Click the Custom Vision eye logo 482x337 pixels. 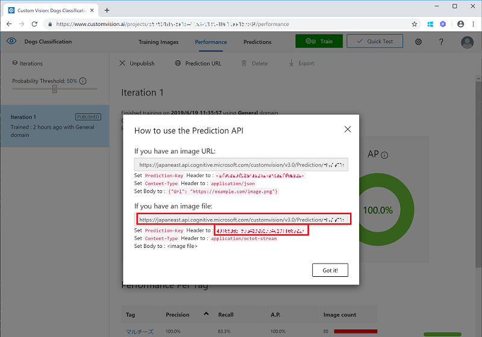click(x=11, y=41)
